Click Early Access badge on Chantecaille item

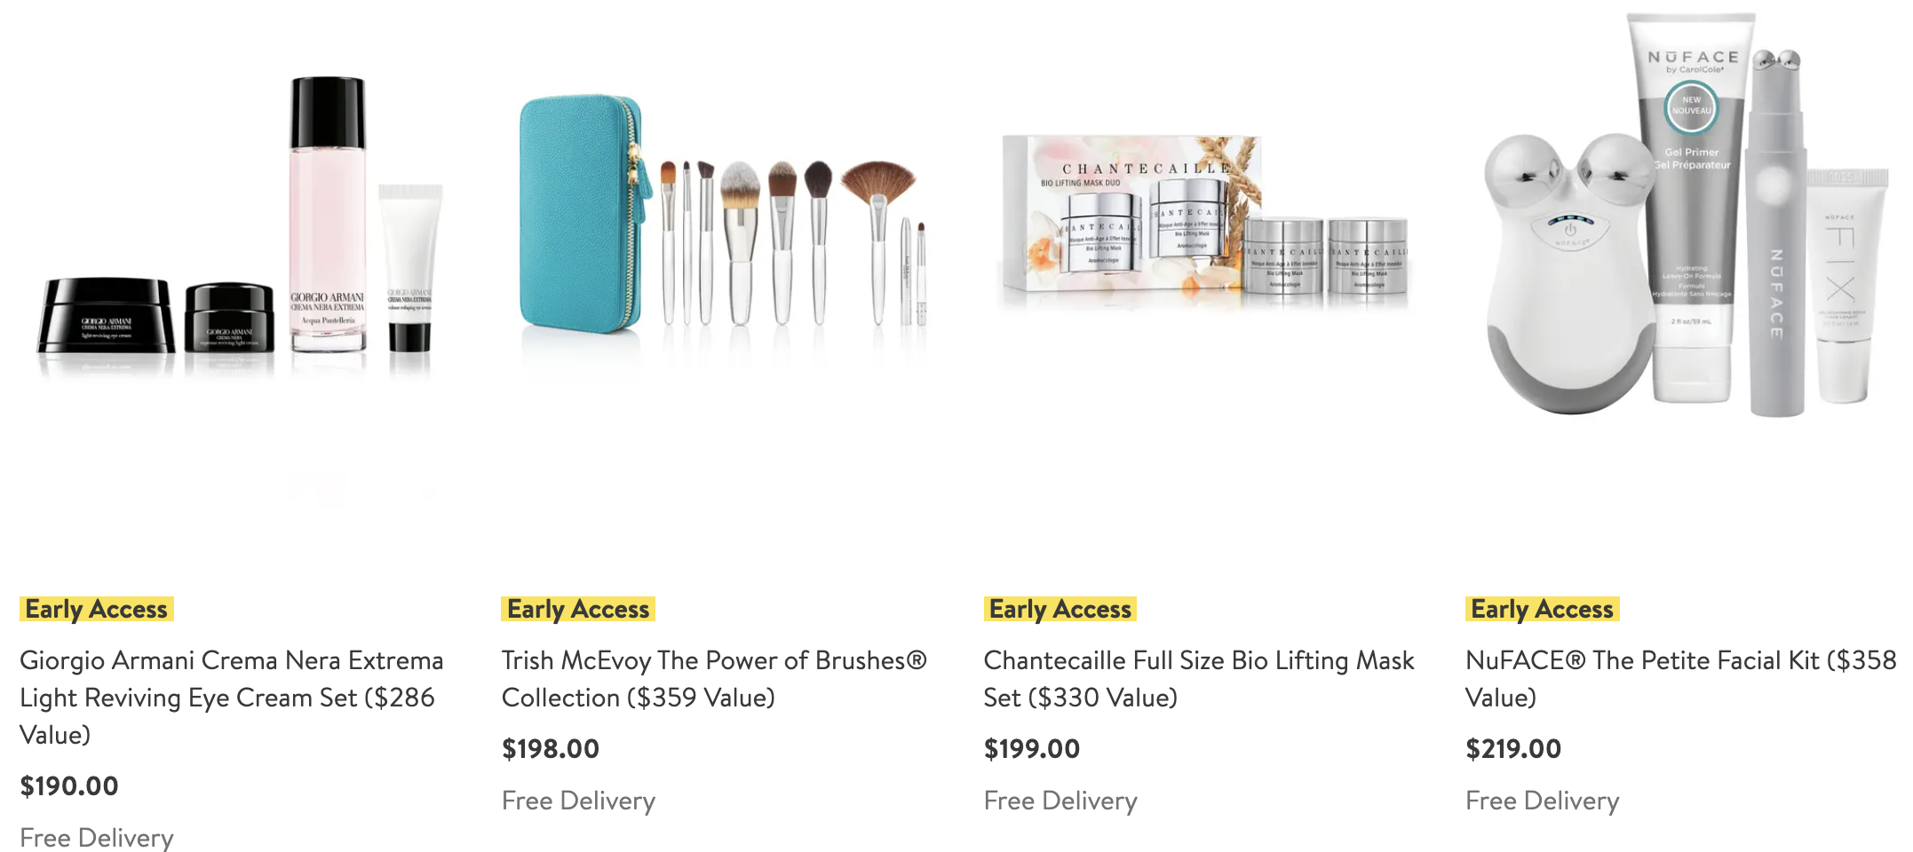pos(1060,609)
